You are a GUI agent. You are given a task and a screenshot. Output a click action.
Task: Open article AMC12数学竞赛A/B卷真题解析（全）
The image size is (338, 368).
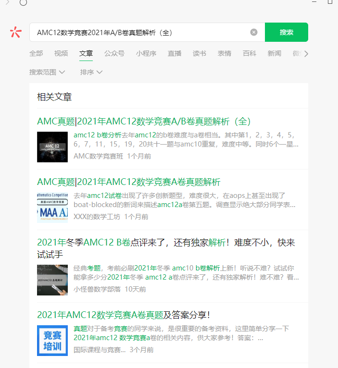point(144,122)
